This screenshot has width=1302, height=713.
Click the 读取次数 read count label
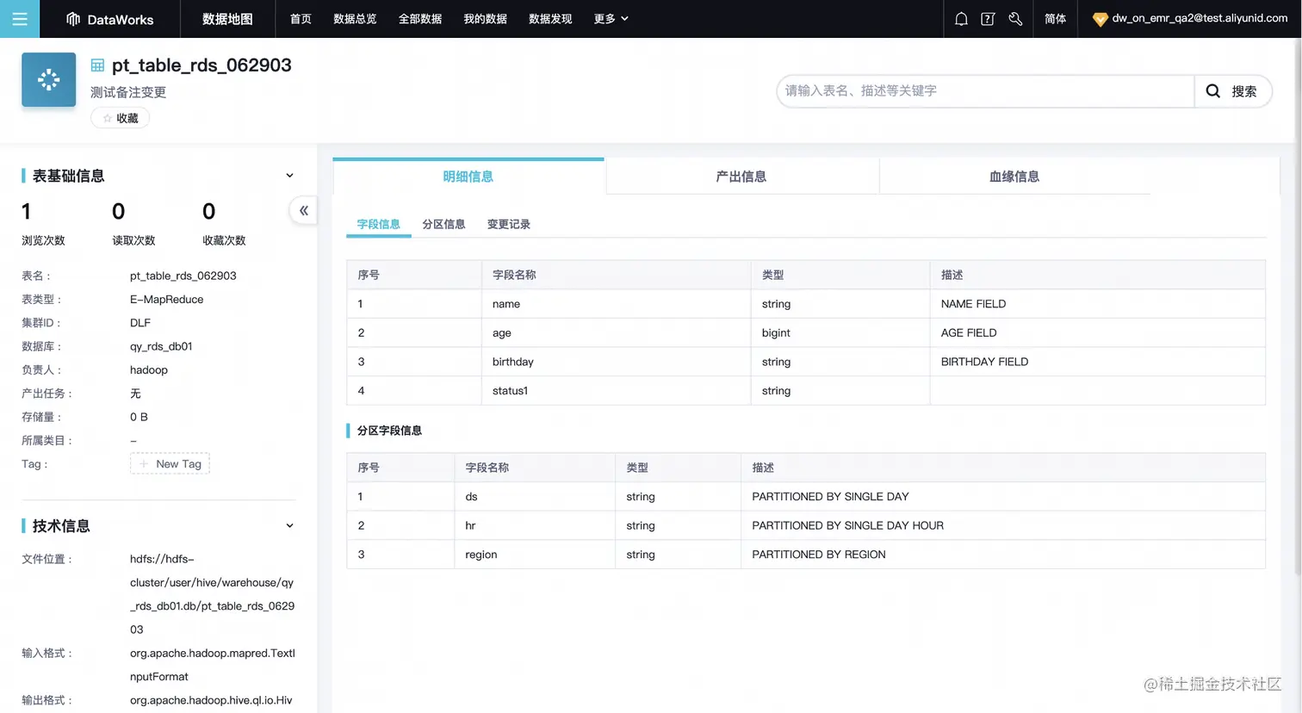click(x=133, y=241)
